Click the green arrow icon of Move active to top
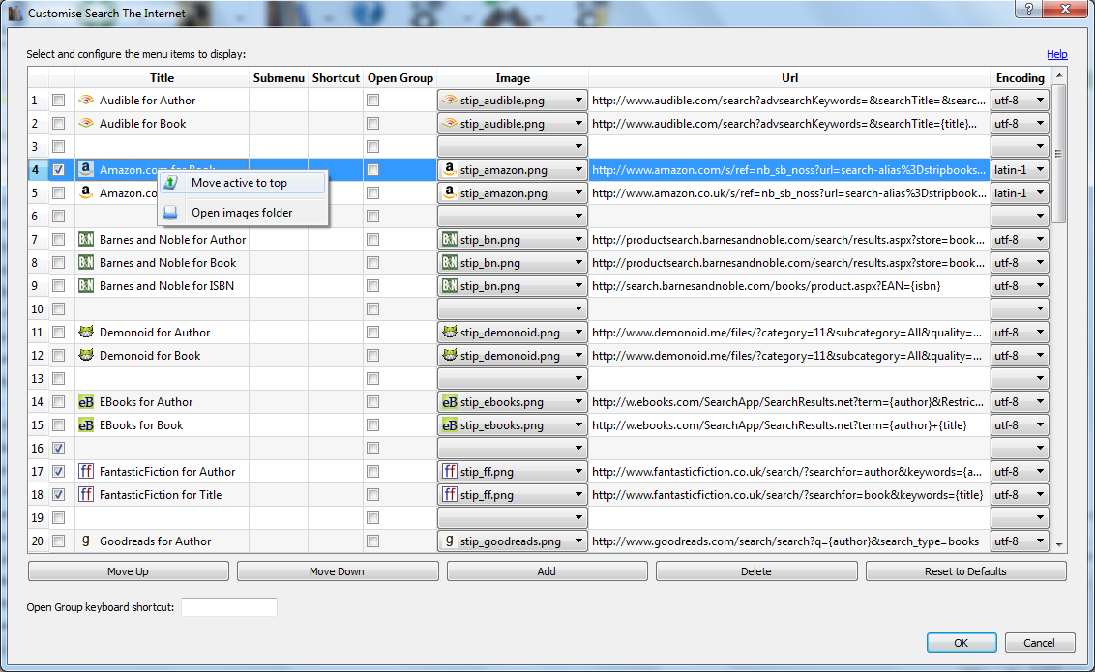 tap(170, 183)
